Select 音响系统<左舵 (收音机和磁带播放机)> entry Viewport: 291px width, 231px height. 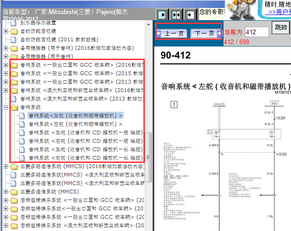click(x=75, y=115)
